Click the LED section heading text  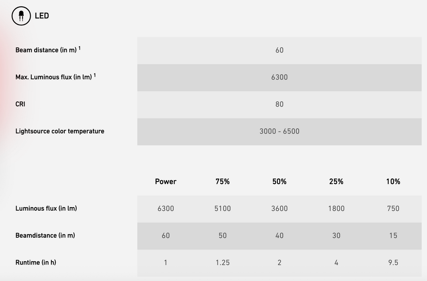42,16
